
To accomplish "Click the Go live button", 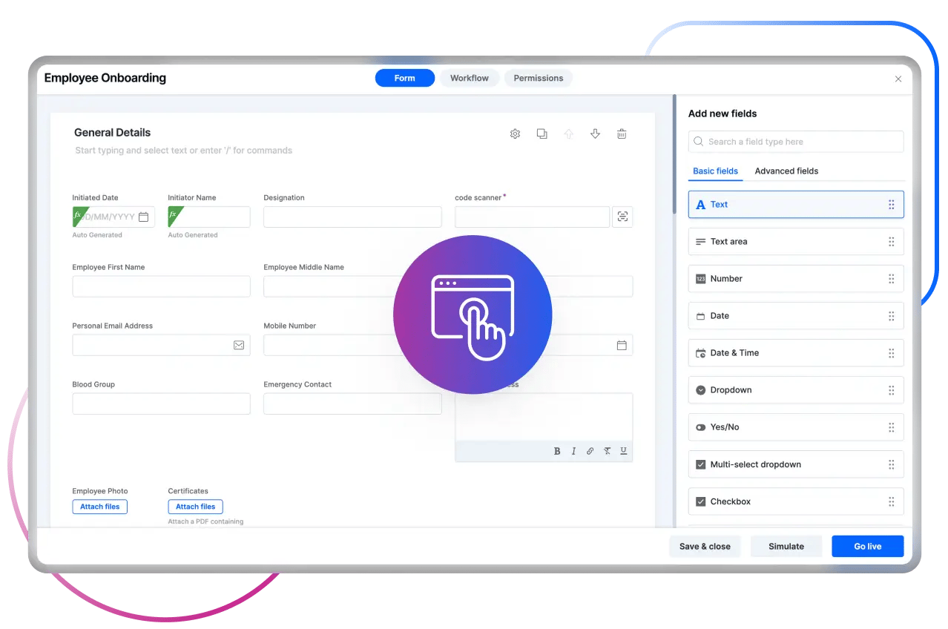I will pyautogui.click(x=867, y=546).
